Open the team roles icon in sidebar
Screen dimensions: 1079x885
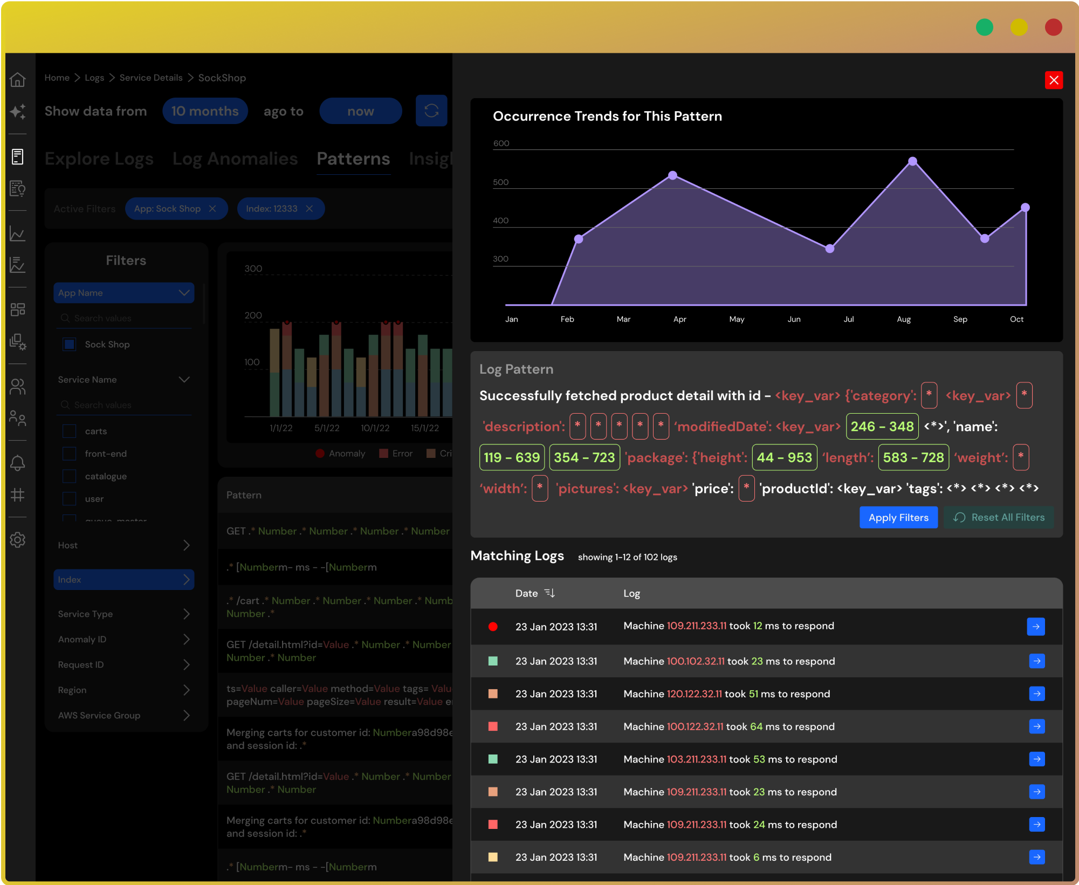click(x=18, y=418)
